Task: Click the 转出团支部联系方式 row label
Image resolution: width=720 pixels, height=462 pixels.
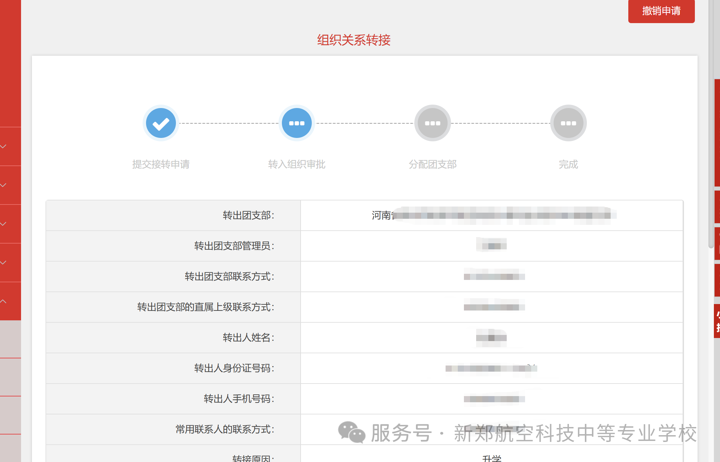Action: [x=230, y=277]
